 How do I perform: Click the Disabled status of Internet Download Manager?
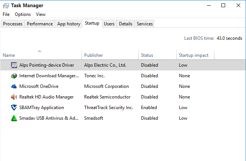point(149,76)
